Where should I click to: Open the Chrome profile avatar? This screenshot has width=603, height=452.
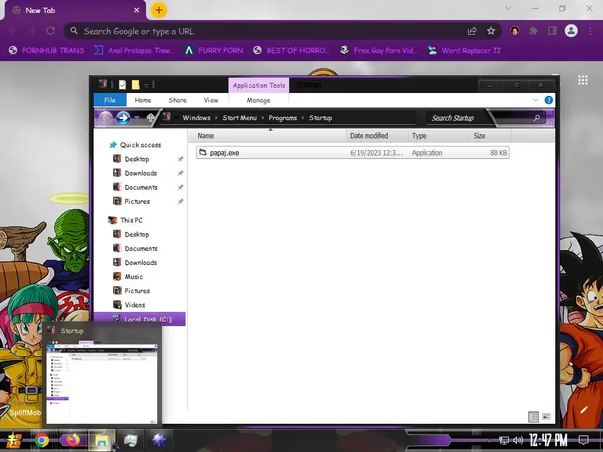[x=571, y=31]
